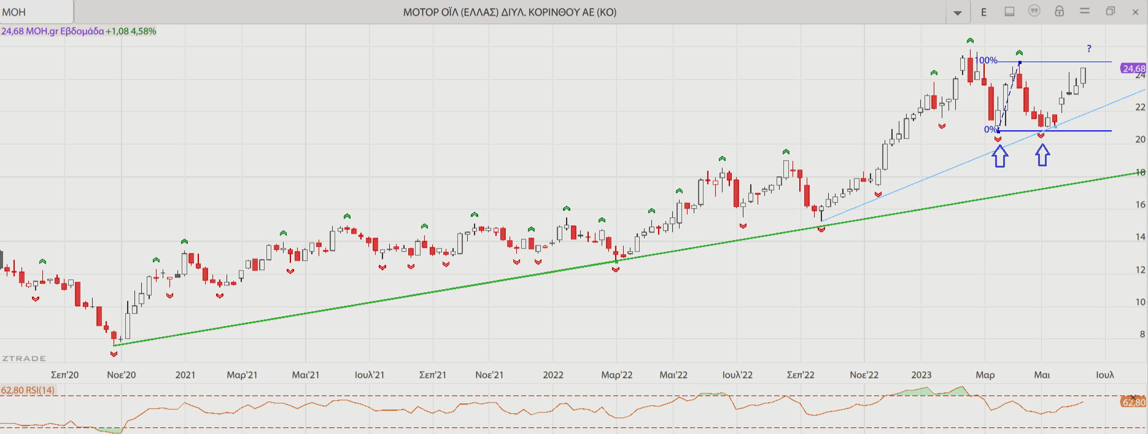Select the right blue up-arrow drawing
1148x434 pixels.
1042,155
